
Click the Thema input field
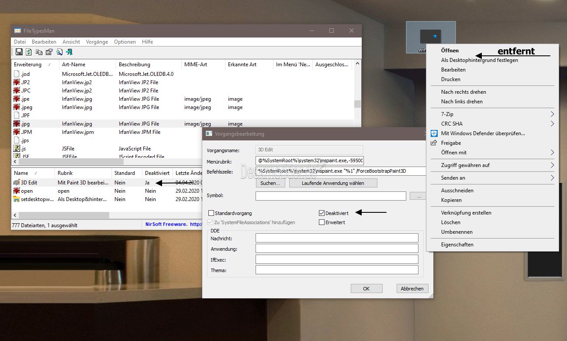pos(337,270)
